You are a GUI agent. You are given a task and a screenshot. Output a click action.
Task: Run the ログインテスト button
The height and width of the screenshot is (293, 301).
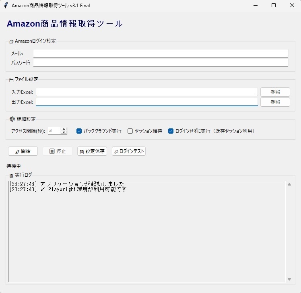coord(129,151)
